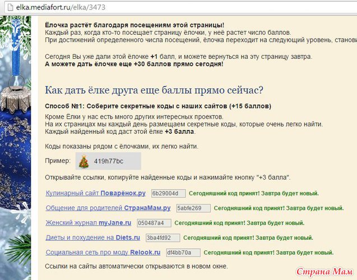This screenshot has height=280, width=357.
Task: Click the accepted-code message next to Relook.ru
Action: click(268, 253)
